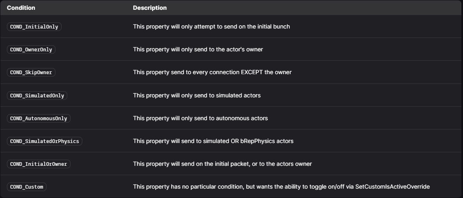Click the Condition column header
Screen dimensions: 463x198
click(x=21, y=8)
